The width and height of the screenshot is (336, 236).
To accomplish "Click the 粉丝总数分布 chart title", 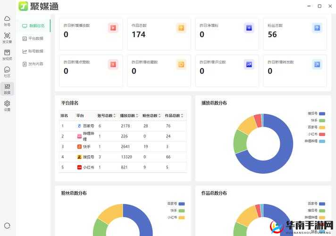I will tap(74, 193).
